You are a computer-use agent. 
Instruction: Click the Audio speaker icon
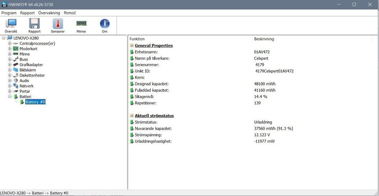pyautogui.click(x=16, y=81)
